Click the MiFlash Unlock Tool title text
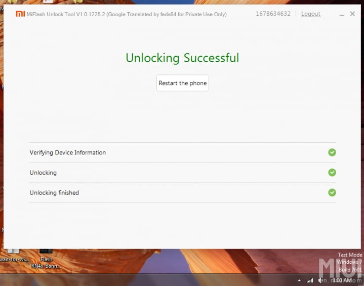The width and height of the screenshot is (364, 286). coord(127,14)
